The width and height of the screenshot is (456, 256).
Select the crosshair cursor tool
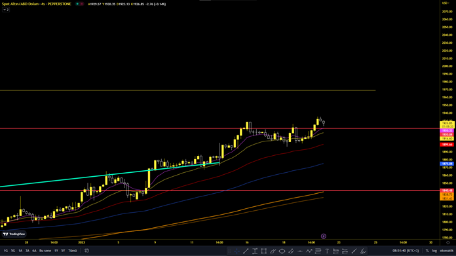click(x=237, y=251)
